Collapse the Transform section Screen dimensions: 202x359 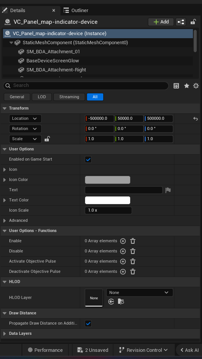(x=5, y=108)
